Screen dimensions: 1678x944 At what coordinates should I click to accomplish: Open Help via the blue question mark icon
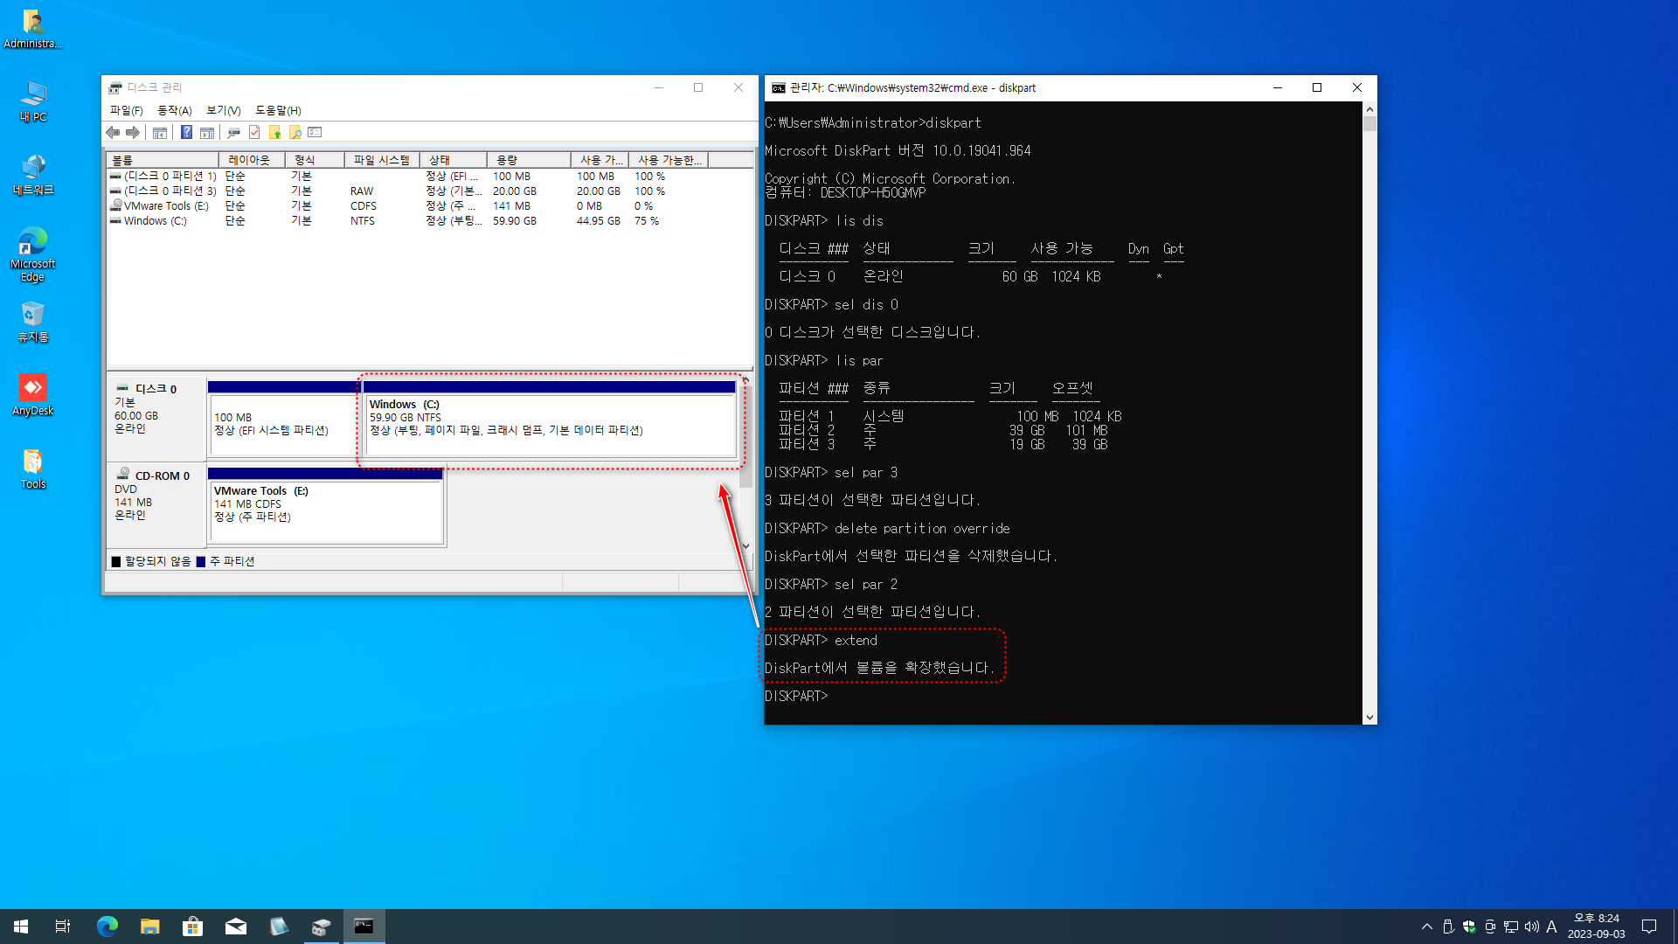point(186,133)
